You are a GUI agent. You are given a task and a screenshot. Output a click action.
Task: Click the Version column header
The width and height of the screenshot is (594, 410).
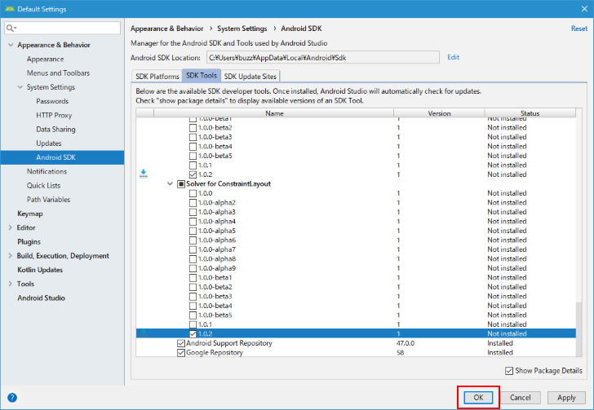[439, 113]
